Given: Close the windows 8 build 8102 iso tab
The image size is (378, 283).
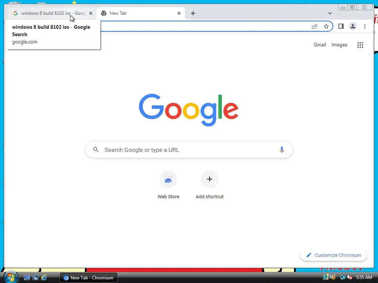Looking at the screenshot, I should pos(91,13).
